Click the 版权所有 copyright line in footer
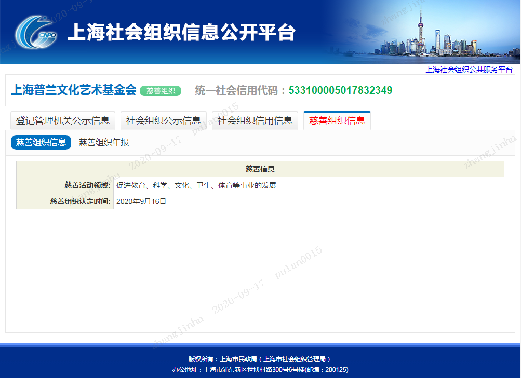Screen dimensions: 521x378 point(260,359)
